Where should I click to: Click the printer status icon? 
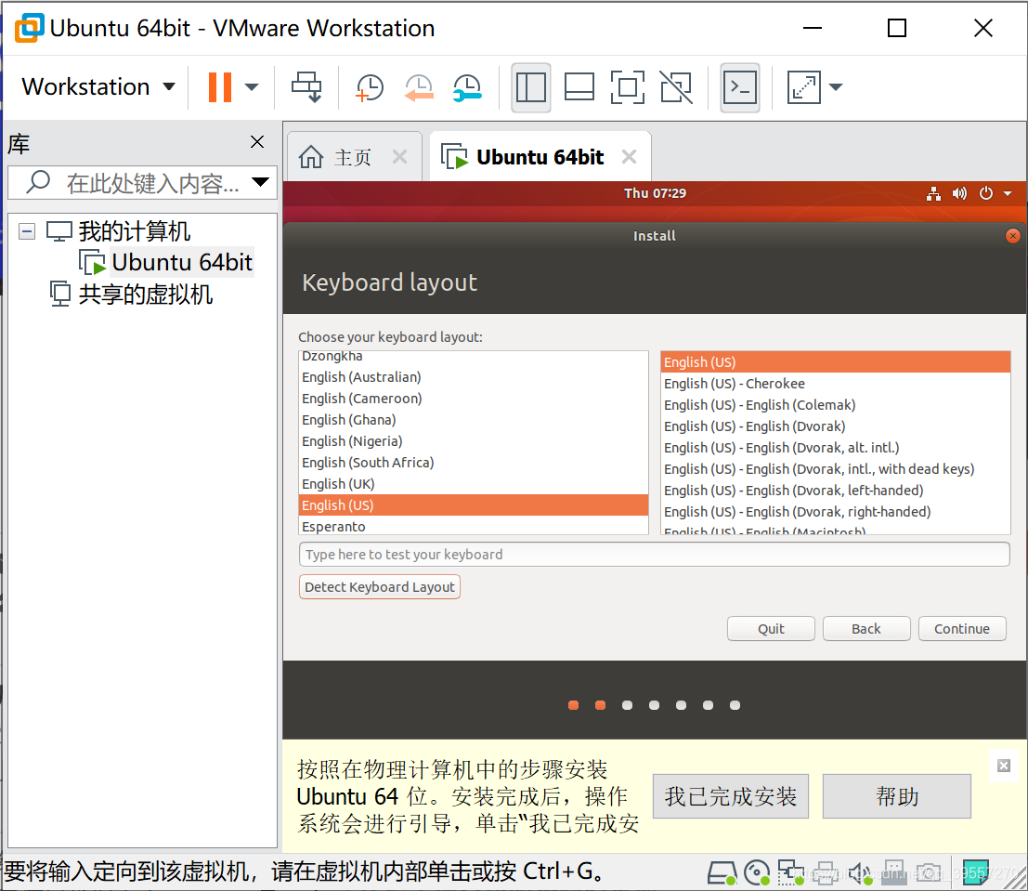point(825,872)
